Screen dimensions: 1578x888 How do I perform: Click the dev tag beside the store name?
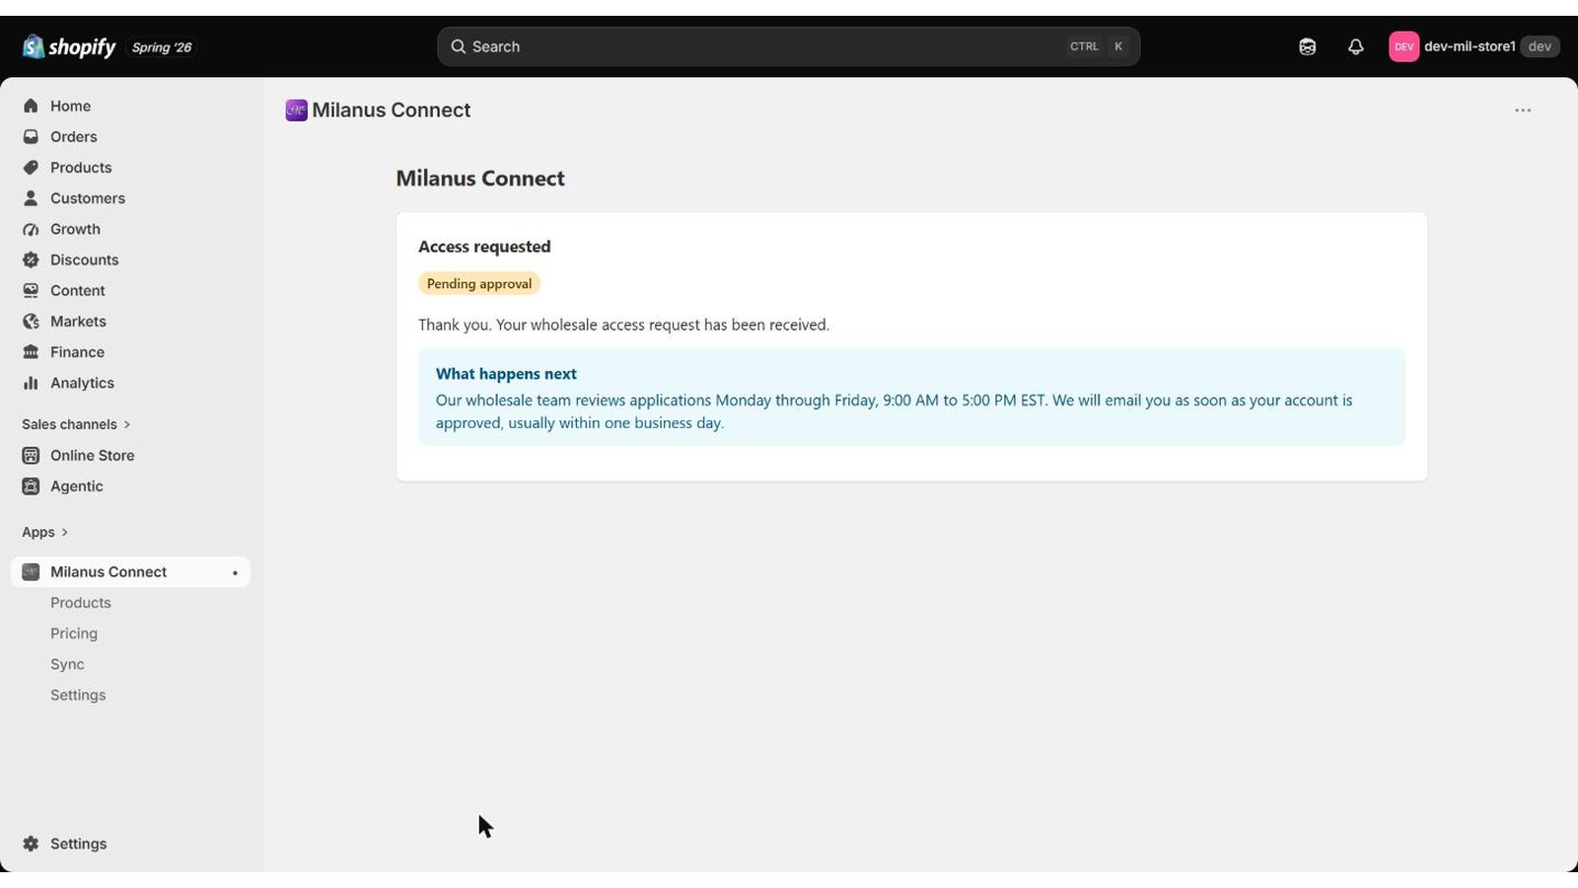point(1540,46)
